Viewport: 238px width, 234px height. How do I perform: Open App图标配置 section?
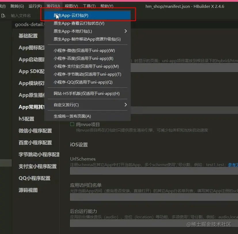[31, 48]
